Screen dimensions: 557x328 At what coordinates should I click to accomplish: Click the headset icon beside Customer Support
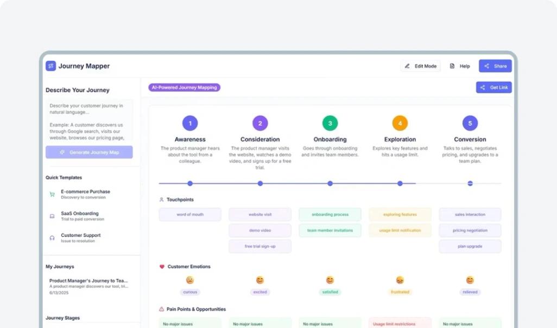coord(52,238)
